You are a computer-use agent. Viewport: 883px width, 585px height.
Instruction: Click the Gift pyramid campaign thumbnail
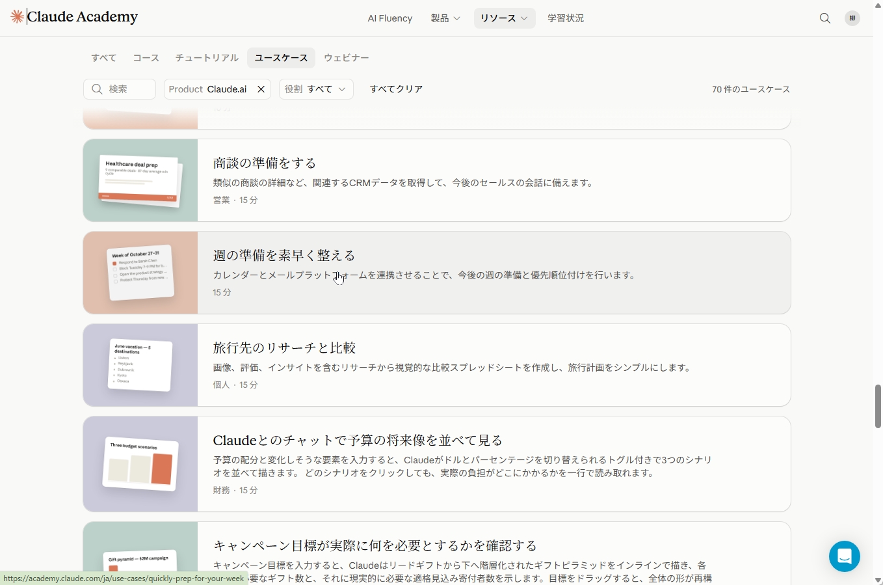(140, 554)
